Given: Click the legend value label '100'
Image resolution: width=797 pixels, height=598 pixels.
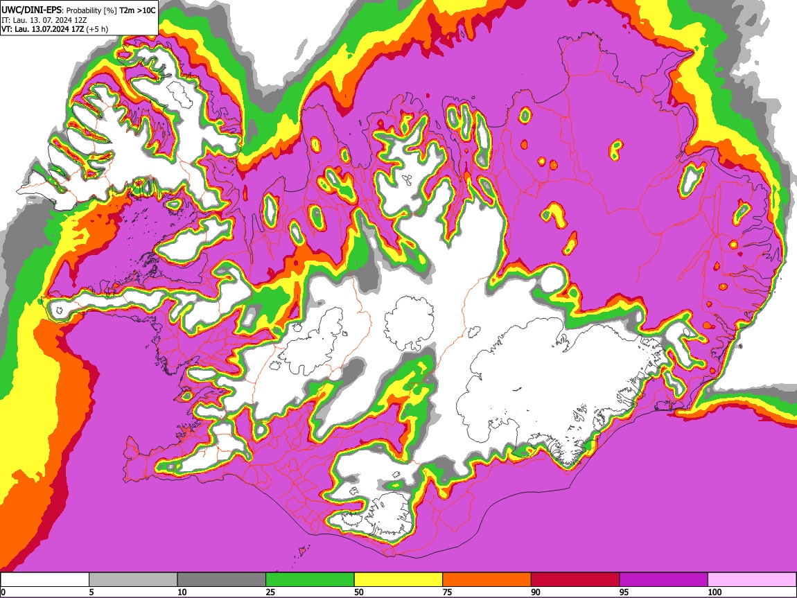Looking at the screenshot, I should pos(715,592).
